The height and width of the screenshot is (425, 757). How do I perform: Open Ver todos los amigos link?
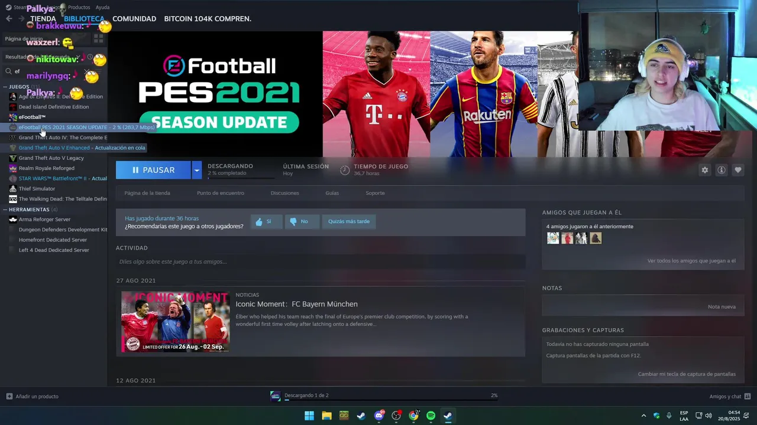point(691,261)
